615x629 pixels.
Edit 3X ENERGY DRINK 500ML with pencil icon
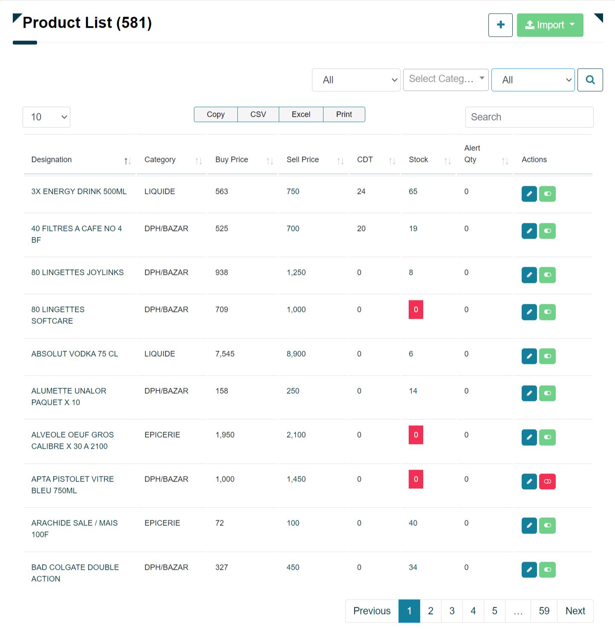point(529,194)
